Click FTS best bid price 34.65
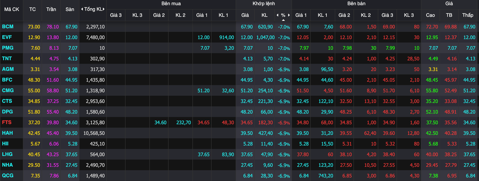This screenshot has width=479, height=181. 203,123
